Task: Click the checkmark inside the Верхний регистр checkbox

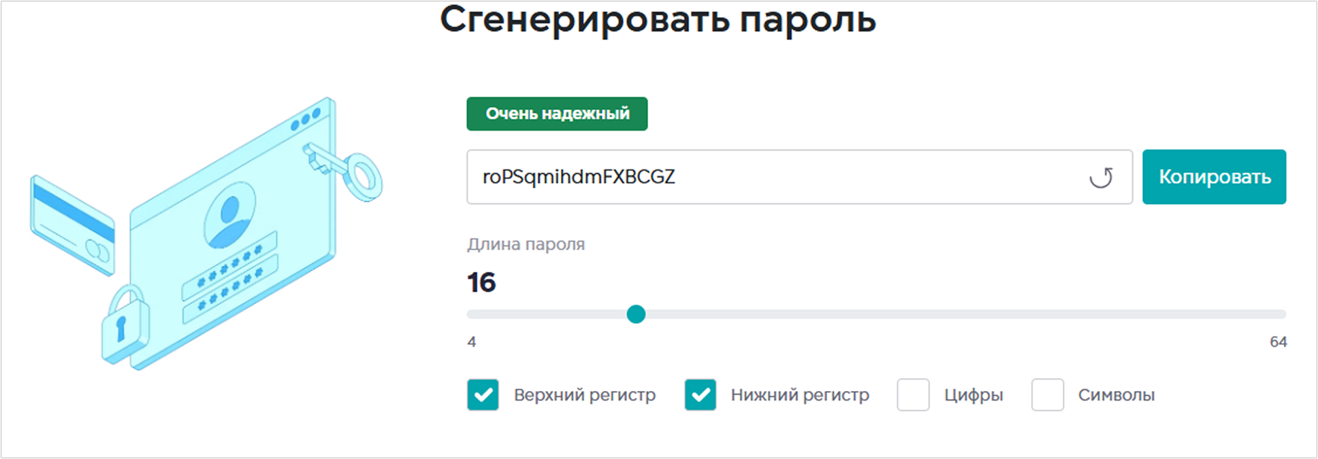Action: pos(483,394)
